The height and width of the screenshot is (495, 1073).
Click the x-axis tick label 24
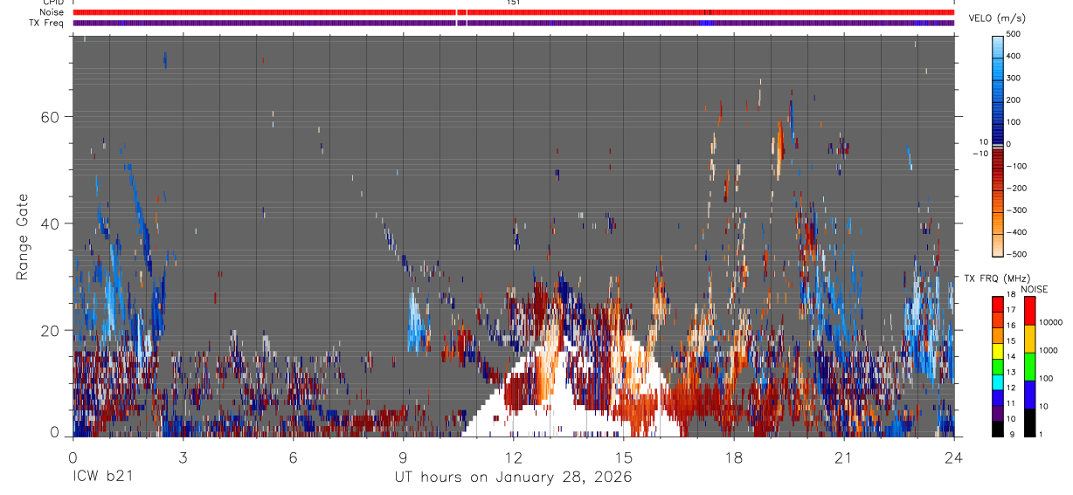(953, 457)
